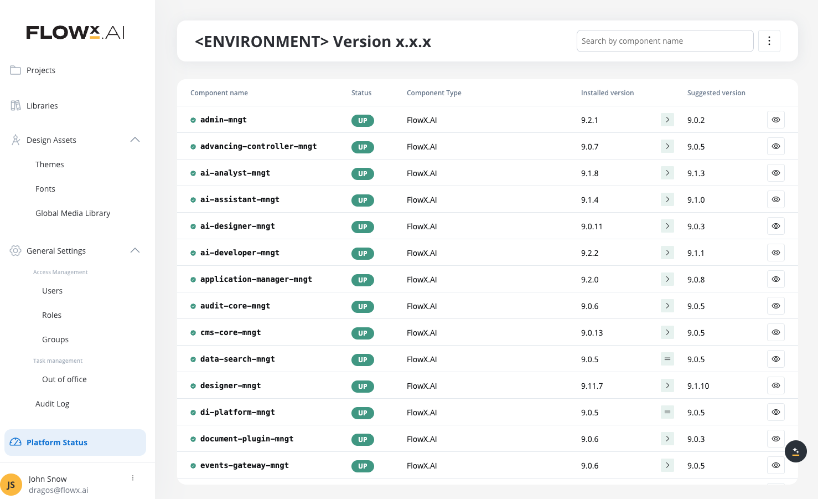This screenshot has height=499, width=818.
Task: View details eye icon for ai-developer-mngt
Action: tap(776, 253)
